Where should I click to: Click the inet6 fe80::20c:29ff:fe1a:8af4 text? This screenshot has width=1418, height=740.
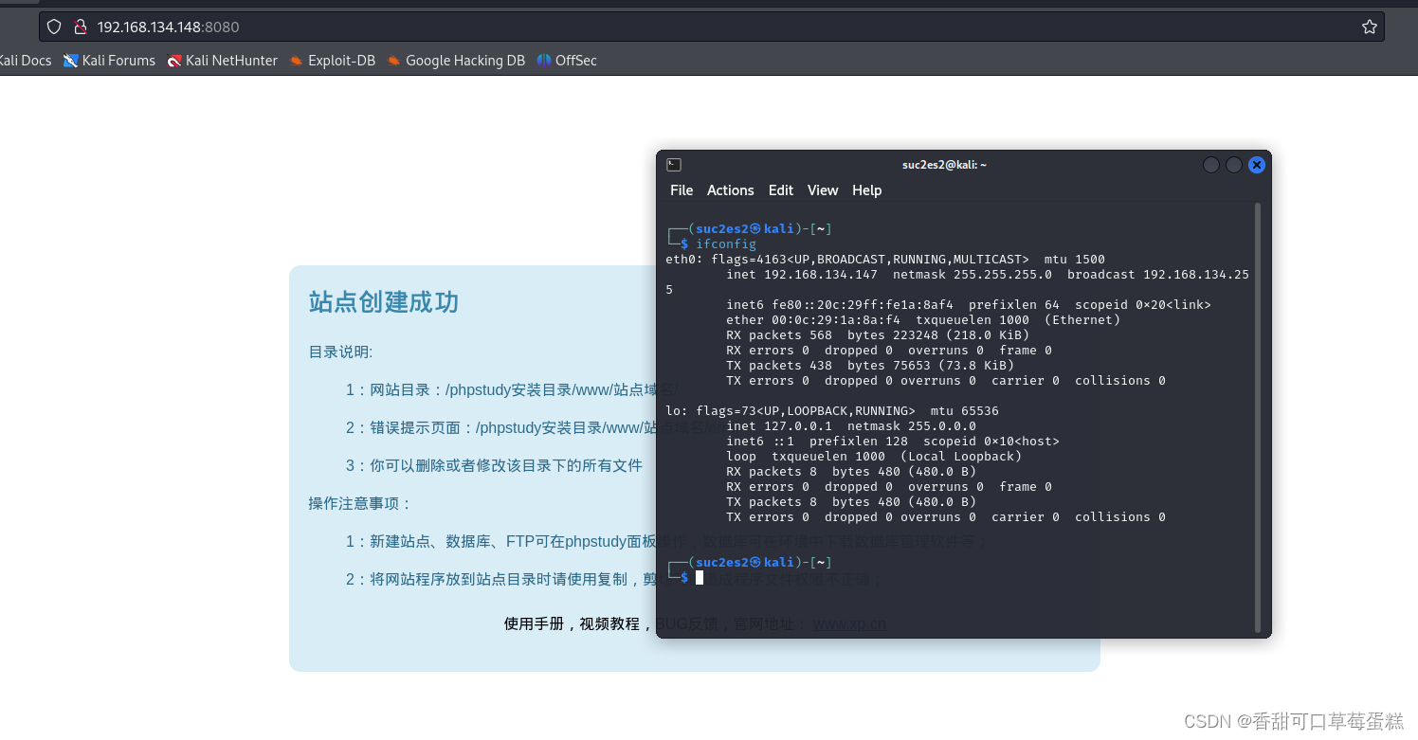pos(840,305)
